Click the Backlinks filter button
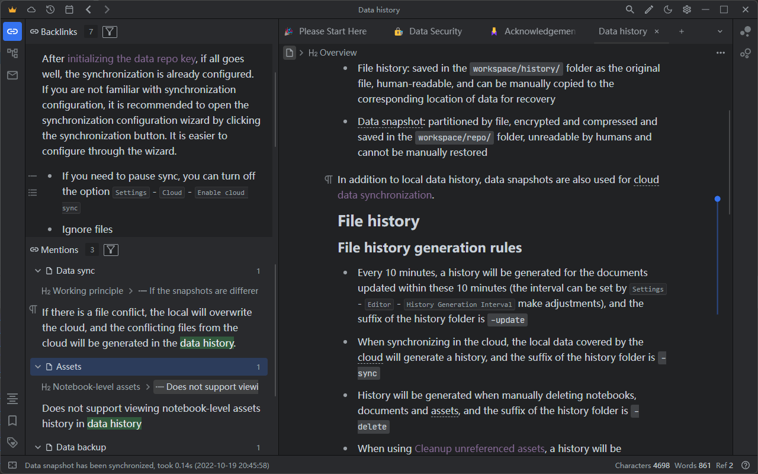Viewport: 758px width, 474px height. tap(110, 32)
